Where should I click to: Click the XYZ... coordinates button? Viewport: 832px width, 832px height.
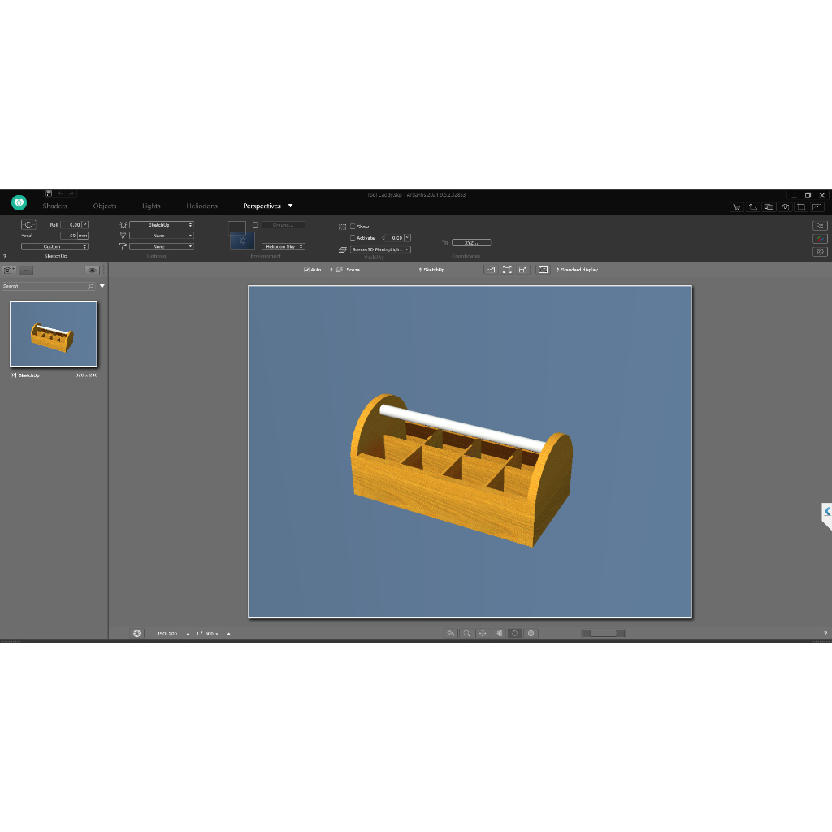click(471, 242)
